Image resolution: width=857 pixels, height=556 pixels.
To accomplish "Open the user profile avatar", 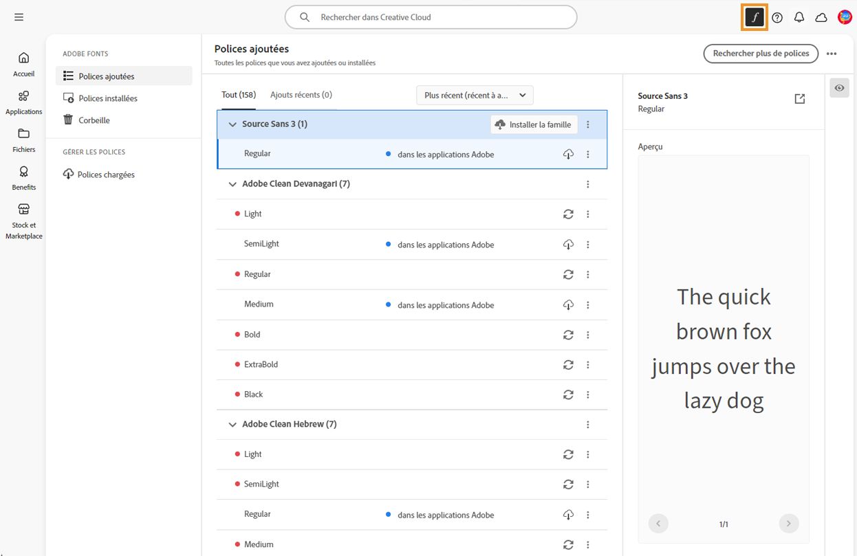I will coord(845,17).
